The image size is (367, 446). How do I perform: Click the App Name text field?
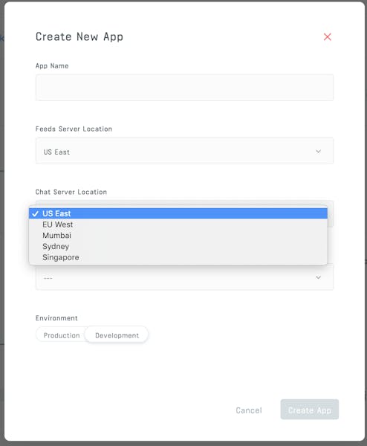tap(184, 87)
